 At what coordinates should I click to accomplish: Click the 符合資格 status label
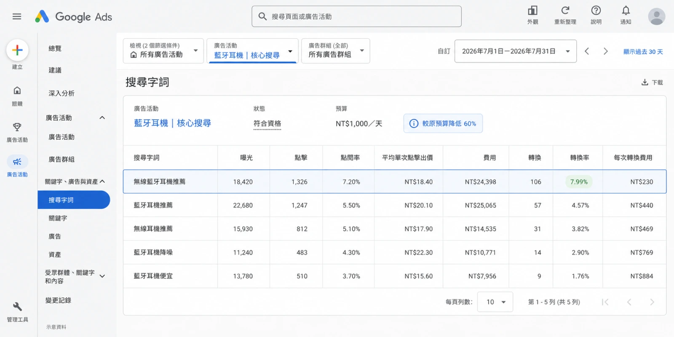[x=267, y=123]
